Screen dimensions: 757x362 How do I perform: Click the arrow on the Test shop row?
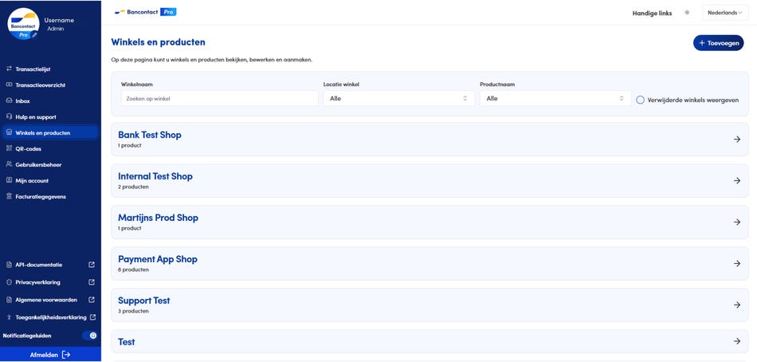737,341
